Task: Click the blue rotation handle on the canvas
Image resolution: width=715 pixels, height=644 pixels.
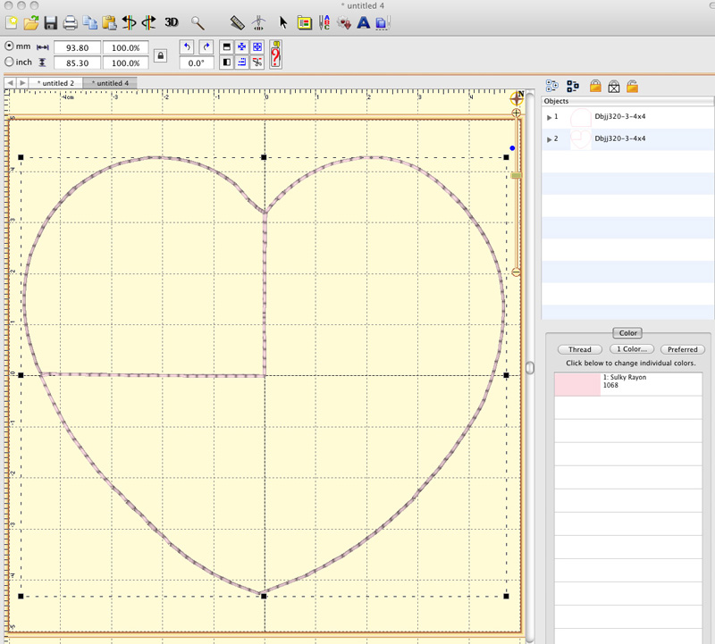Action: pos(512,148)
